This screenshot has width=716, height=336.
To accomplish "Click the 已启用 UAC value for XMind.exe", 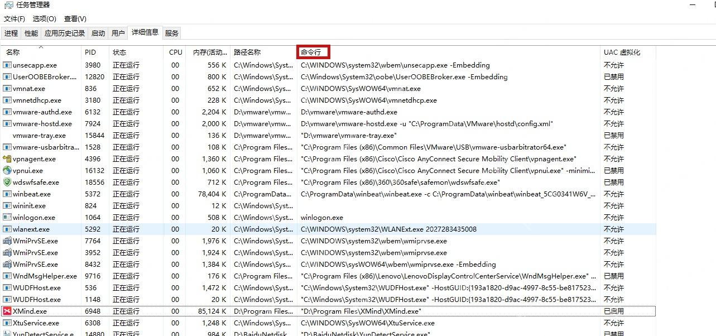I will 614,311.
